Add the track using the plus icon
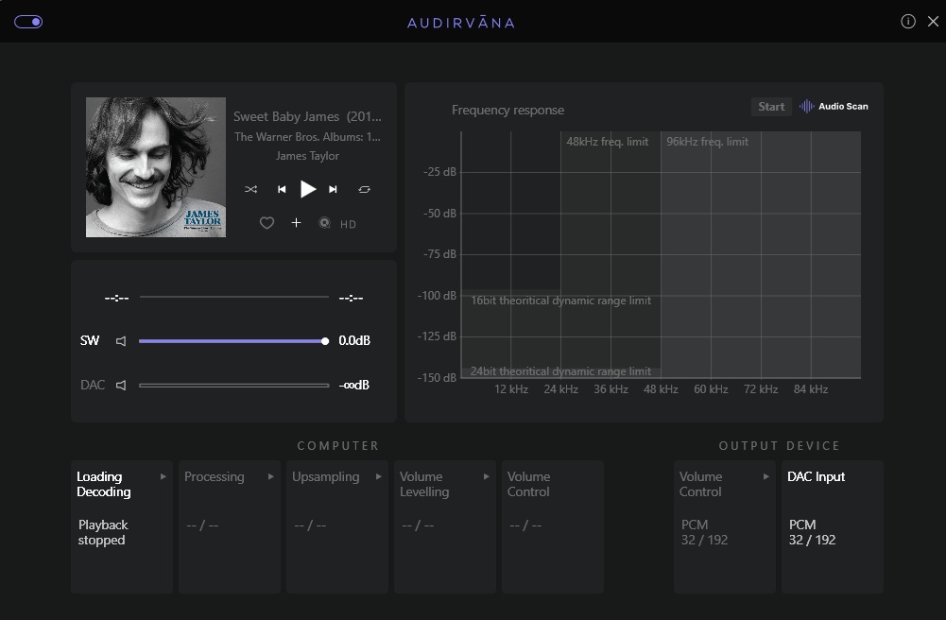Screen dimensions: 946x620 (x=296, y=223)
